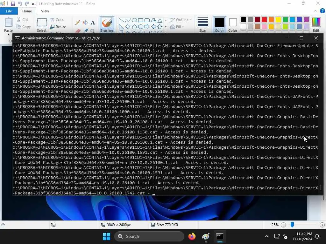Choose the Pentagon shape
Image resolution: width=326 pixels, height=244 pixels.
pos(134,27)
